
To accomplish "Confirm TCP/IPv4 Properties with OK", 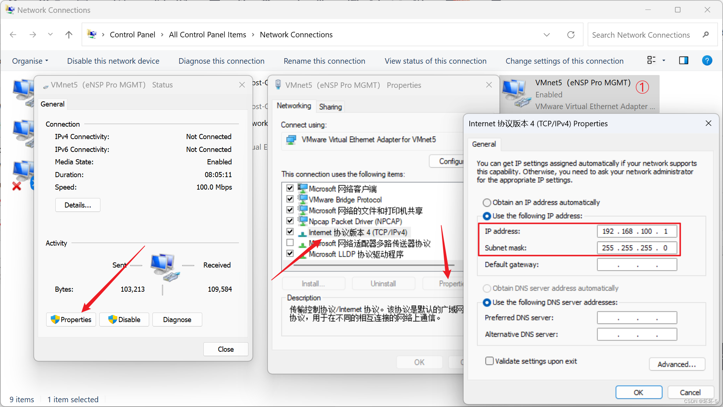I will pyautogui.click(x=639, y=392).
